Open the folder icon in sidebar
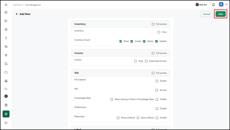This screenshot has height=130, width=230. (x=6, y=72)
